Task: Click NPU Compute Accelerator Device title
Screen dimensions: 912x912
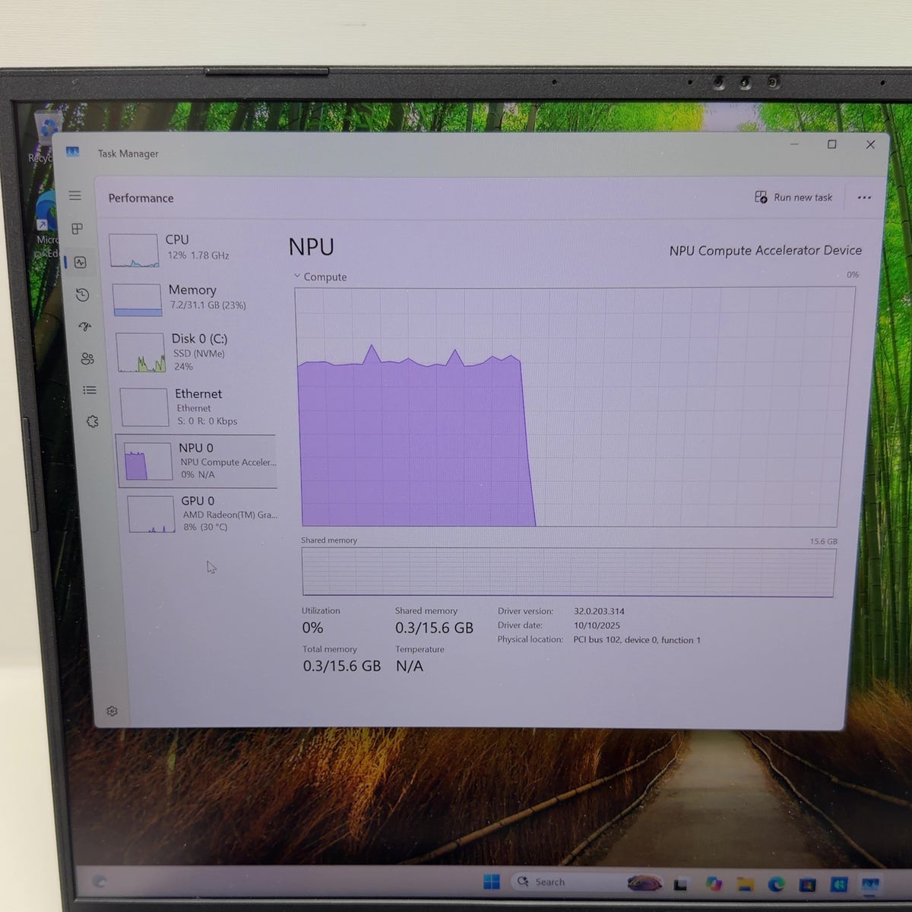Action: tap(765, 250)
